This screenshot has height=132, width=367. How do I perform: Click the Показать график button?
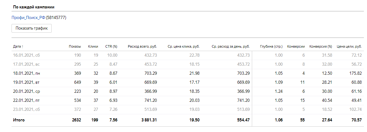pyautogui.click(x=31, y=28)
